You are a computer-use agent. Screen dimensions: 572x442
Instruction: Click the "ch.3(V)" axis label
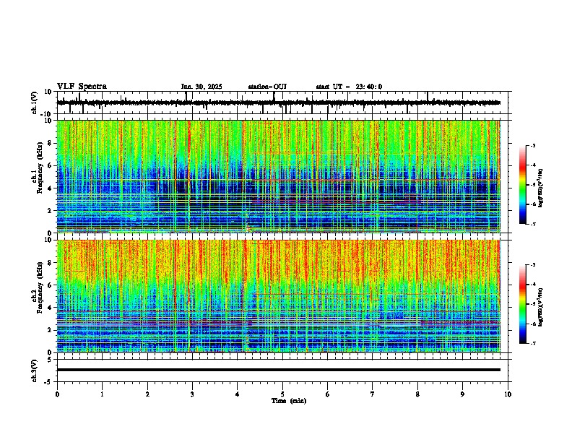[x=35, y=370]
